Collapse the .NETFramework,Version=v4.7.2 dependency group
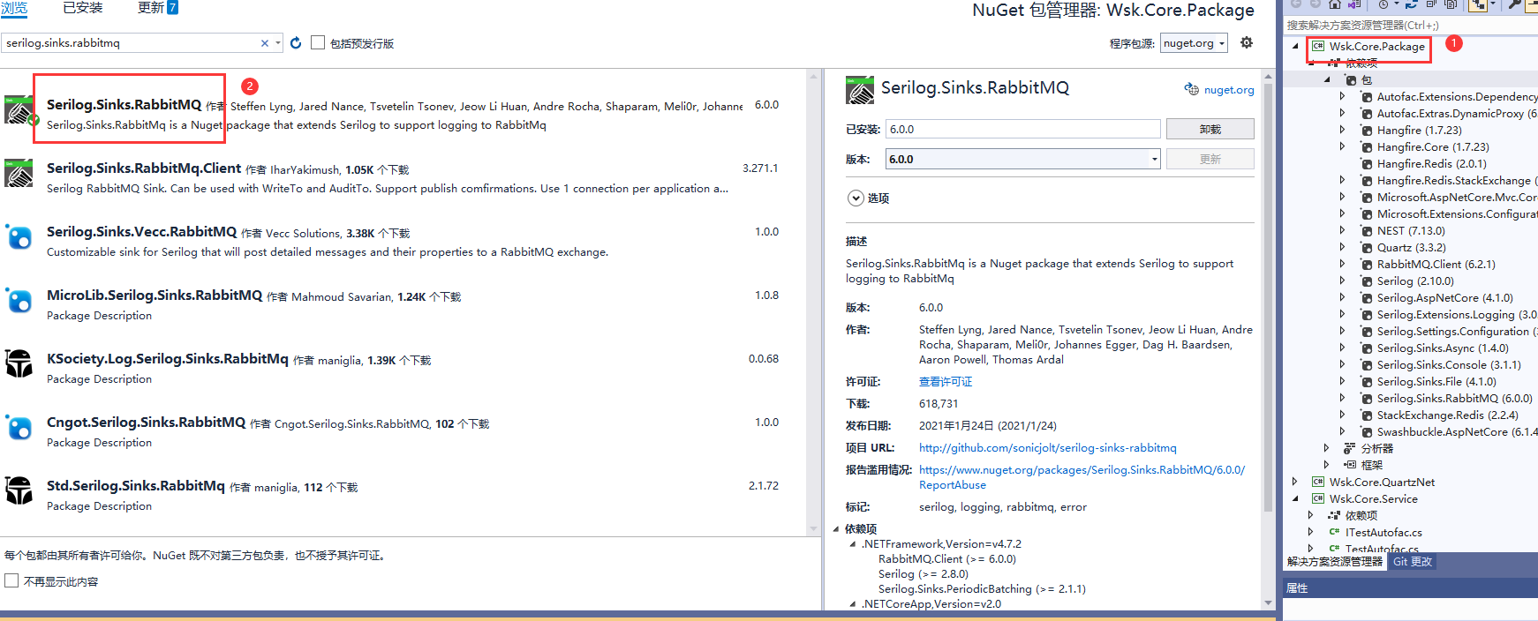 (x=853, y=544)
